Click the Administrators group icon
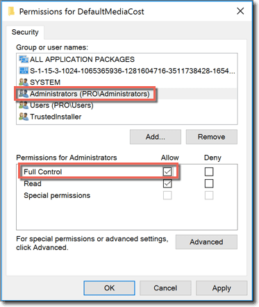Viewport: 259px width, 307px height. coord(24,94)
